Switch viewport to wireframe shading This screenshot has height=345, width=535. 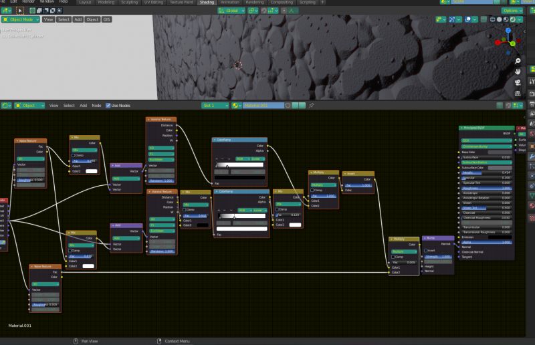(492, 19)
